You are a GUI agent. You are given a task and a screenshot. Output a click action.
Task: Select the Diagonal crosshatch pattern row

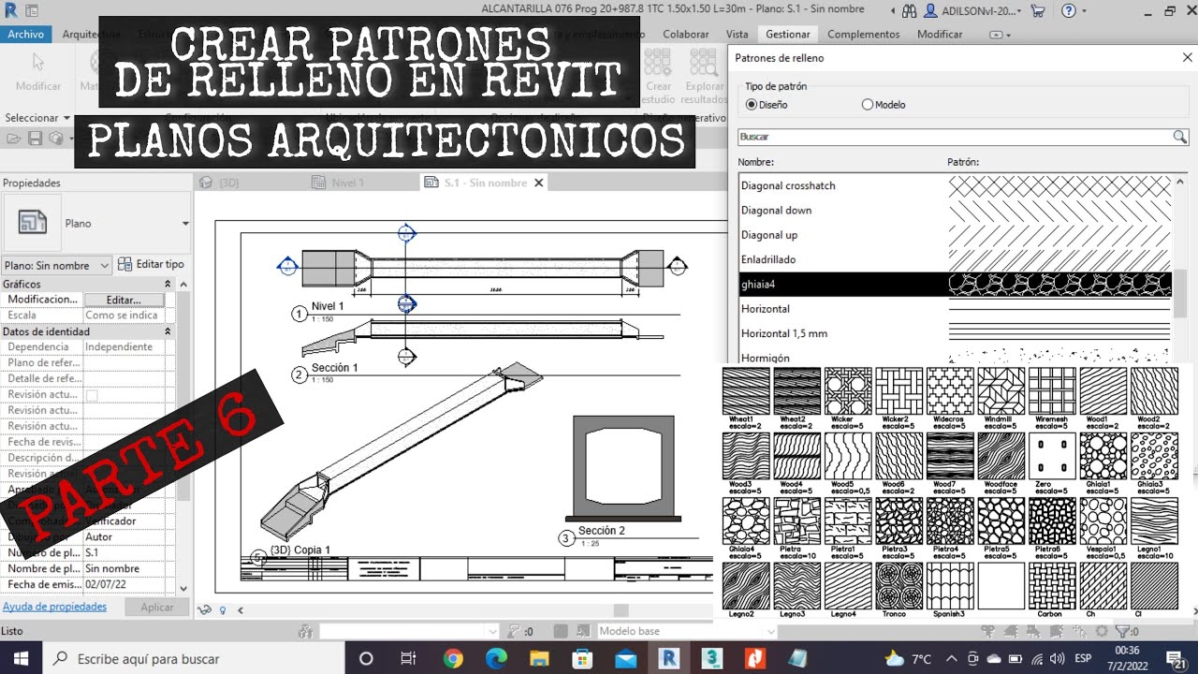point(956,185)
